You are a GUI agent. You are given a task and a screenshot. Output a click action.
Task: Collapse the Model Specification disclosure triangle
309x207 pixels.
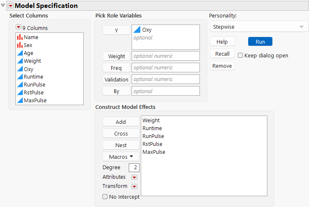3,5
